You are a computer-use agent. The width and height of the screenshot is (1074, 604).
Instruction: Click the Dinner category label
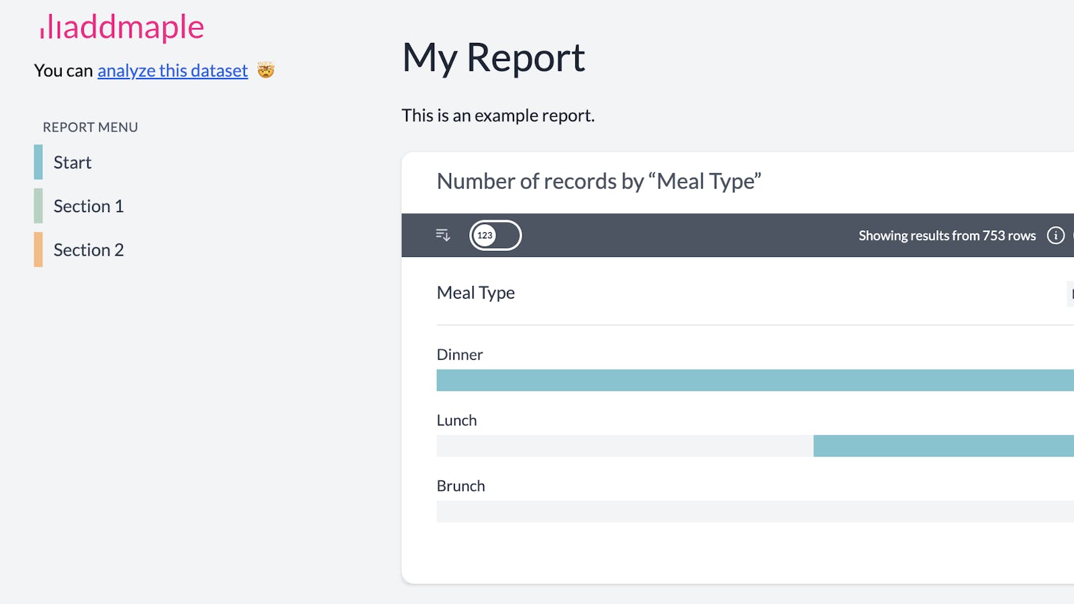[460, 354]
